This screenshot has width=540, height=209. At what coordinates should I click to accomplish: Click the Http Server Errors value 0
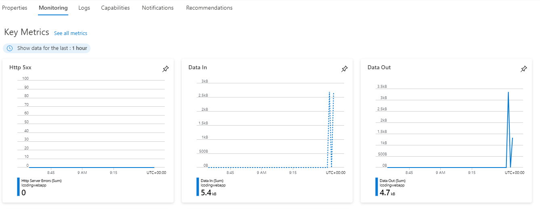click(23, 192)
